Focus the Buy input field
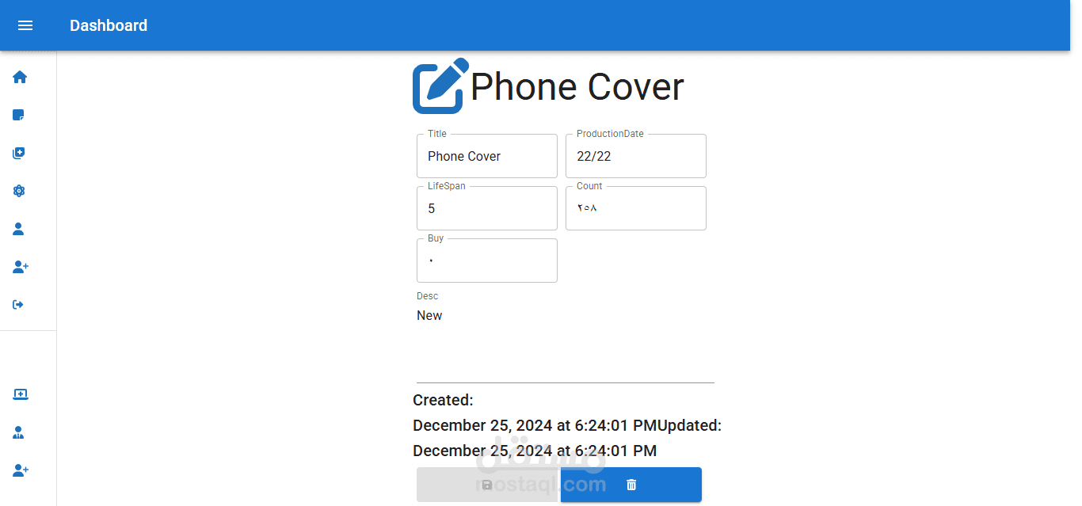 (487, 261)
